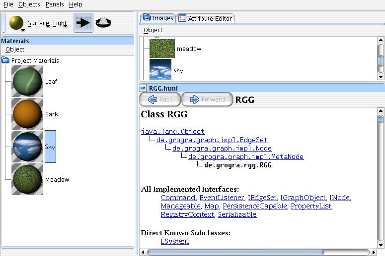Click the HTML viewer horizontal scrollbar thumb
The width and height of the screenshot is (385, 256).
click(x=235, y=252)
